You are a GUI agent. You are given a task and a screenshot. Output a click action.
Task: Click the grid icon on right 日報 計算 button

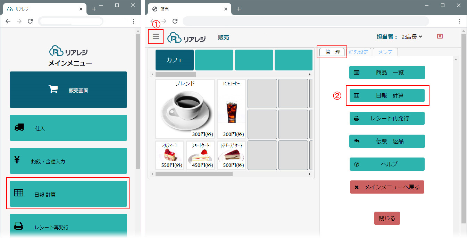pos(356,95)
